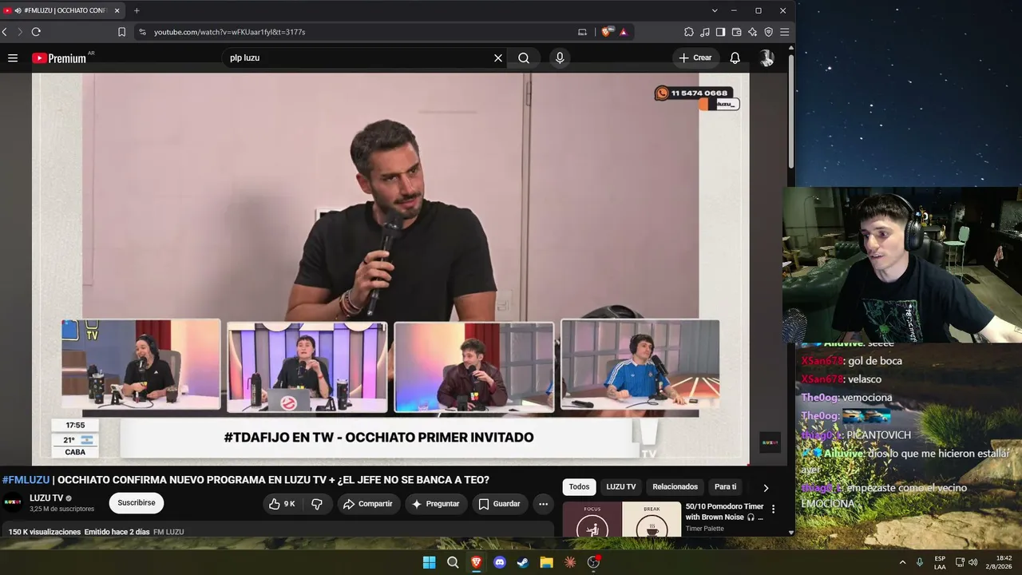This screenshot has width=1022, height=575.
Task: Open Steam from the taskbar
Action: 523,562
